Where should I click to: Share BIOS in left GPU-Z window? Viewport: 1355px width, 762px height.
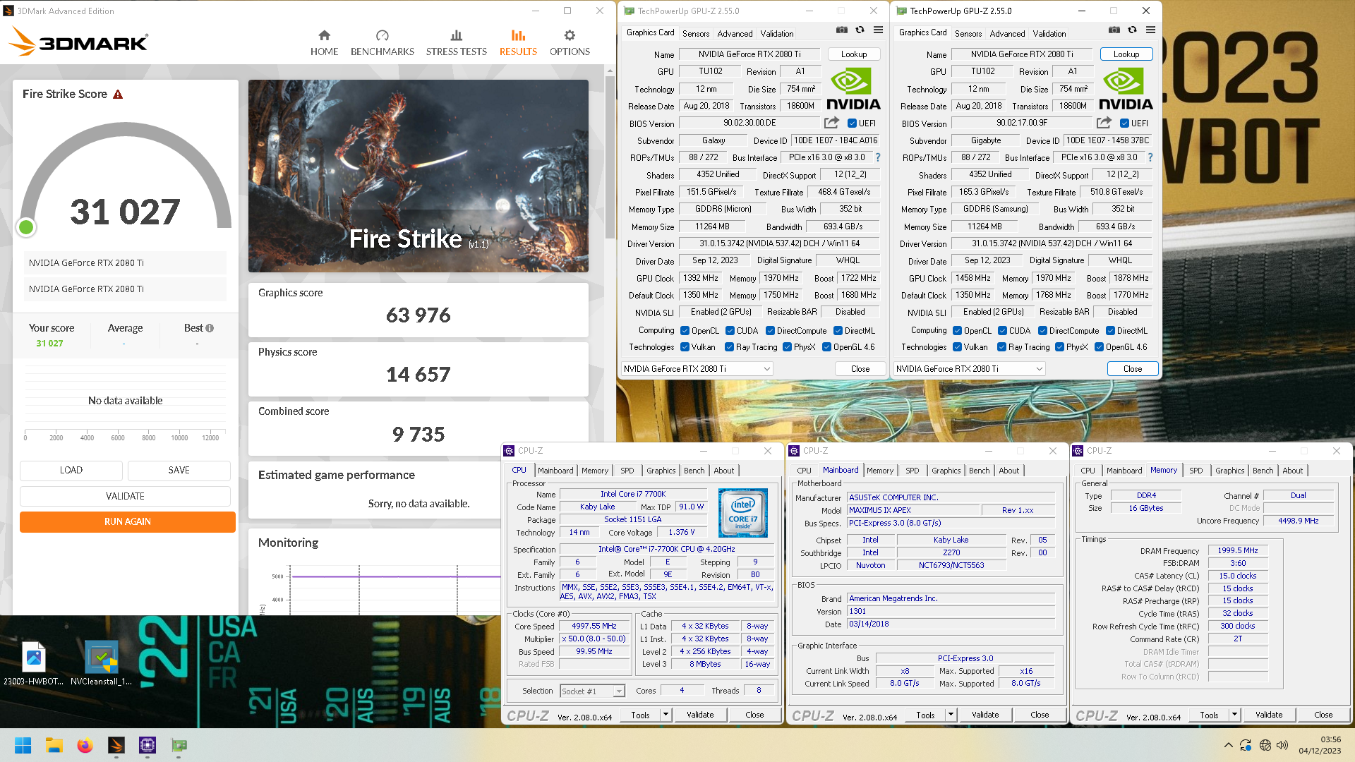click(831, 123)
